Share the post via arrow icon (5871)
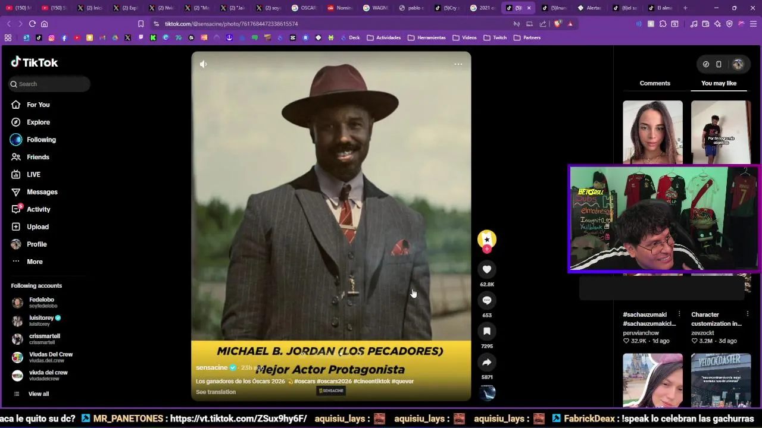Image resolution: width=762 pixels, height=428 pixels. 487,362
